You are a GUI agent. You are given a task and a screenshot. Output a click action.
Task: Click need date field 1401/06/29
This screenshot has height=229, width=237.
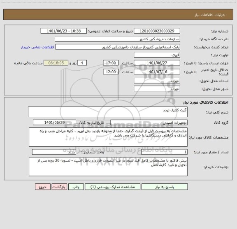[x=54, y=123]
